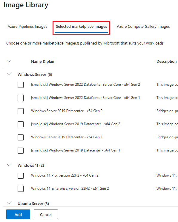Check Windows Server 2019 Datacenter x64 Gen 1
The image size is (178, 222).
tap(21, 137)
